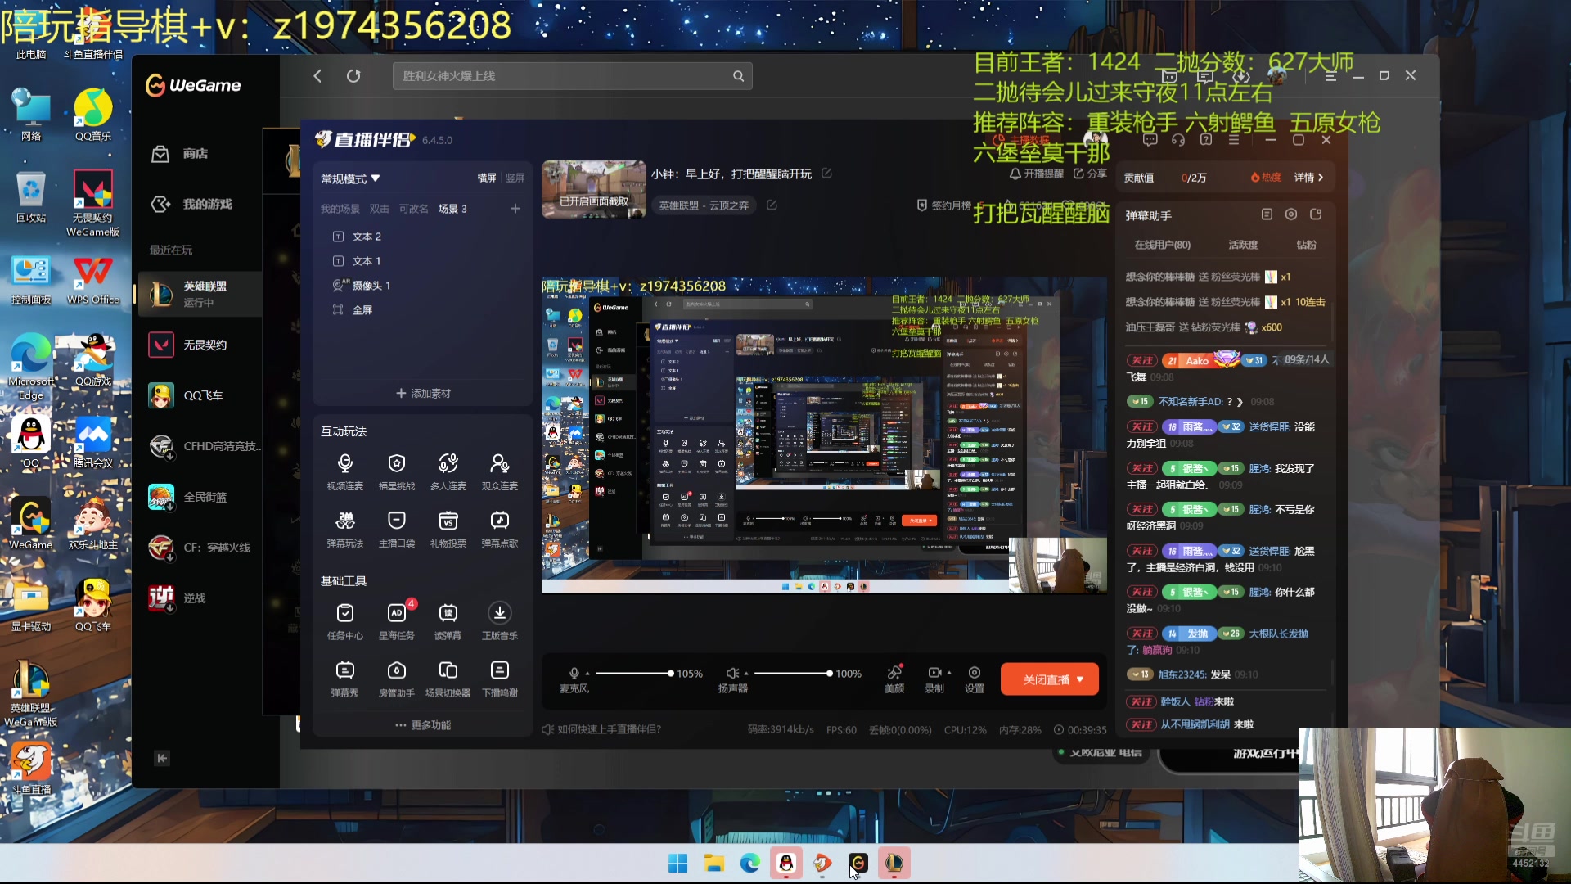The height and width of the screenshot is (884, 1571).
Task: Open 美颜 beauty filter icon
Action: (894, 679)
